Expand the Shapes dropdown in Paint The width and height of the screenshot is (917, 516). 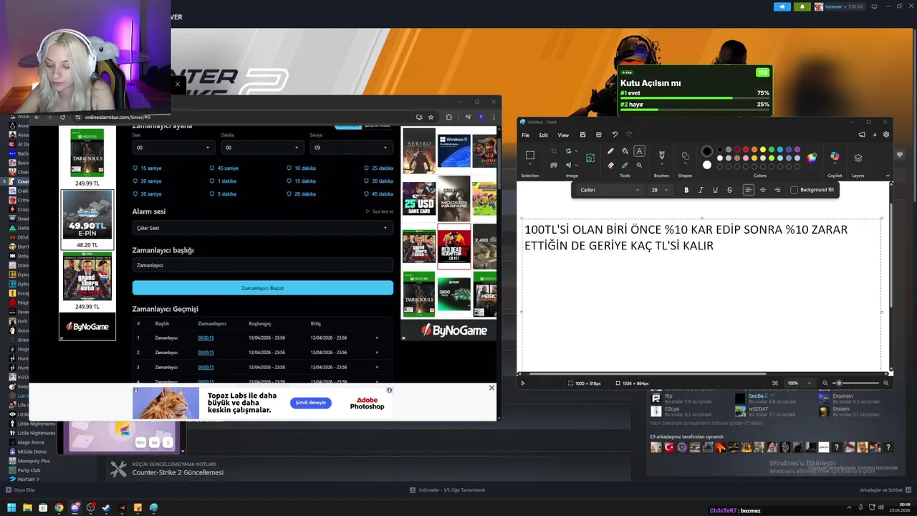(x=685, y=165)
